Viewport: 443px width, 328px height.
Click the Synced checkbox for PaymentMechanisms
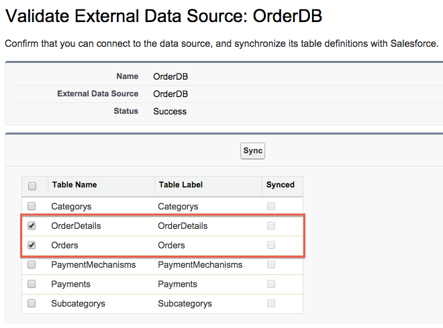271,265
